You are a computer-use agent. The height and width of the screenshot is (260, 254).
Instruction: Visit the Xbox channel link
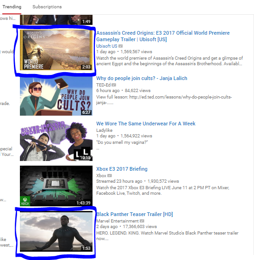coord(101,176)
